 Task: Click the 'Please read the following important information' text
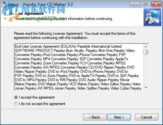64,19
